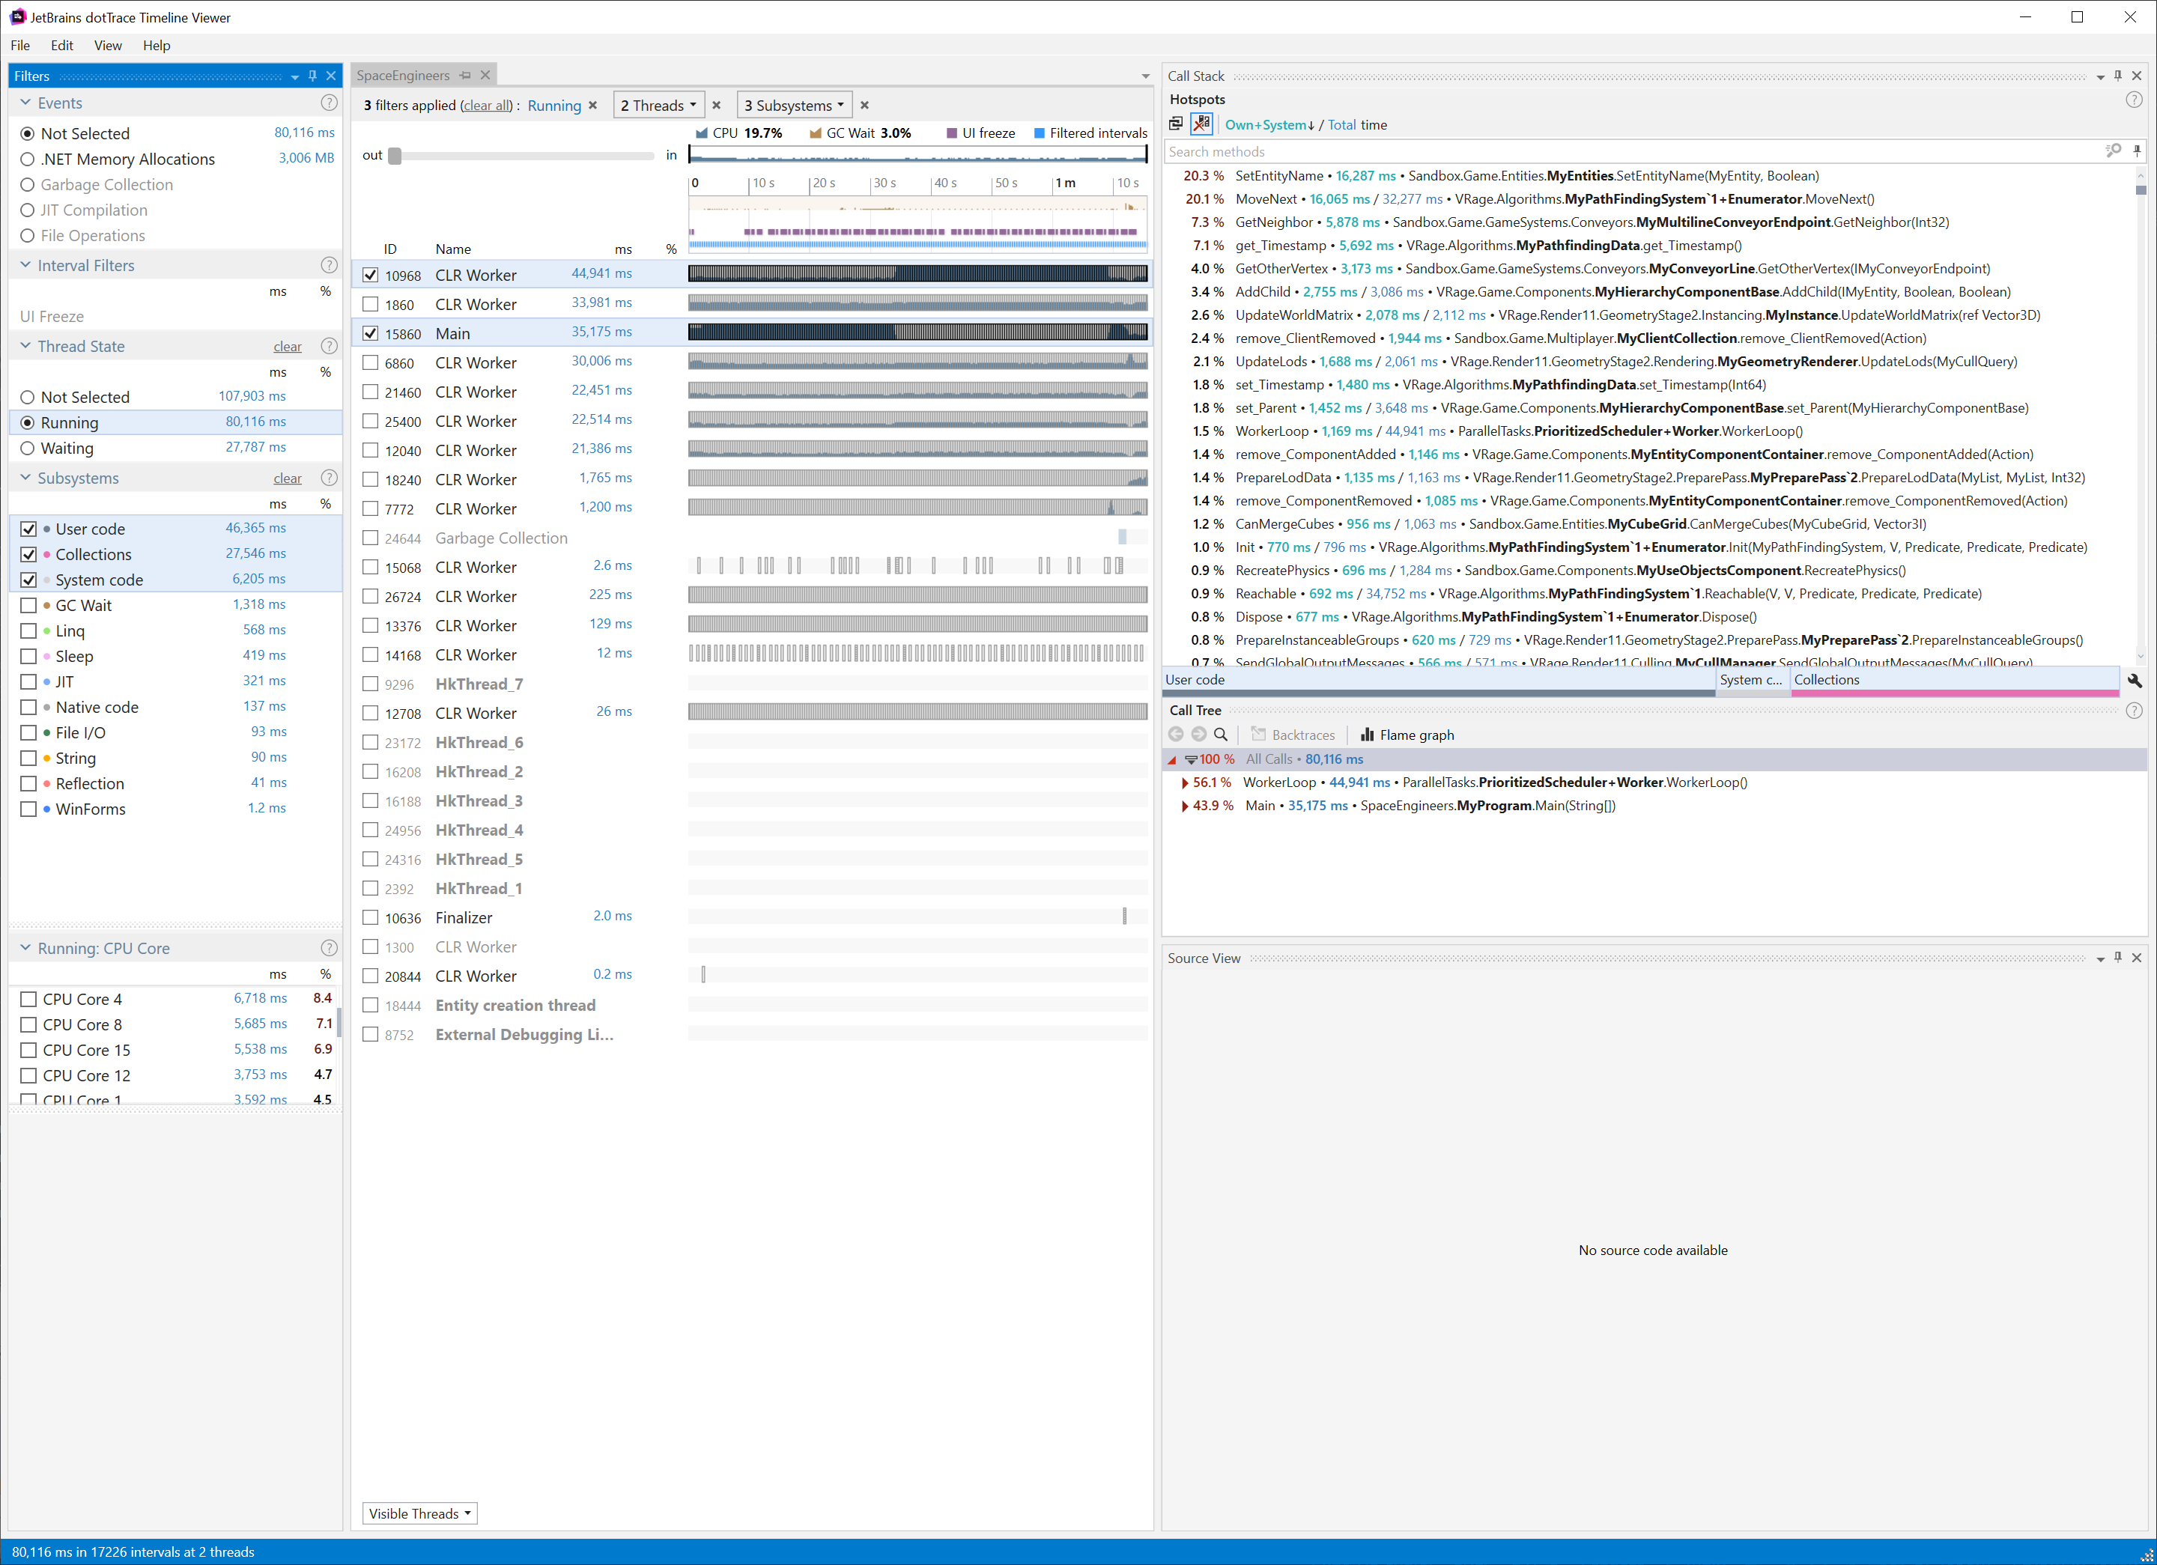This screenshot has height=1565, width=2157.
Task: Click the pin icon in Search methods field
Action: click(2137, 151)
